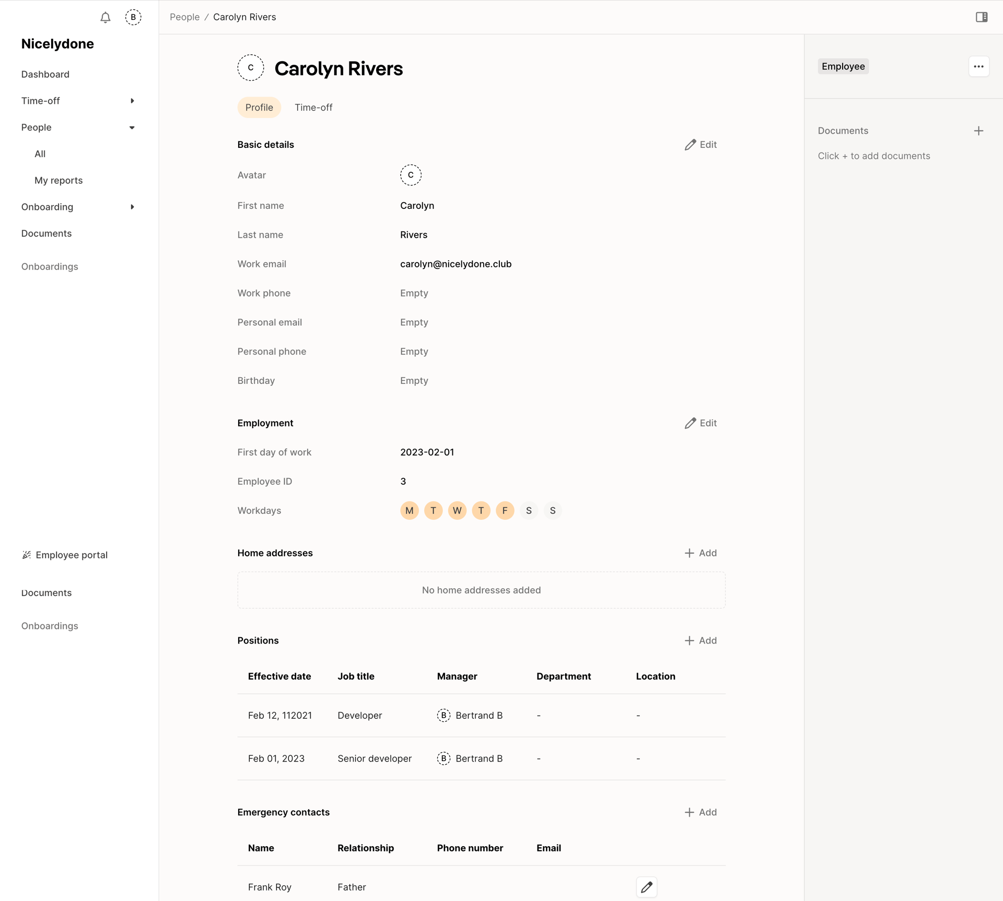Collapse the right side panel
The width and height of the screenshot is (1003, 901).
981,17
